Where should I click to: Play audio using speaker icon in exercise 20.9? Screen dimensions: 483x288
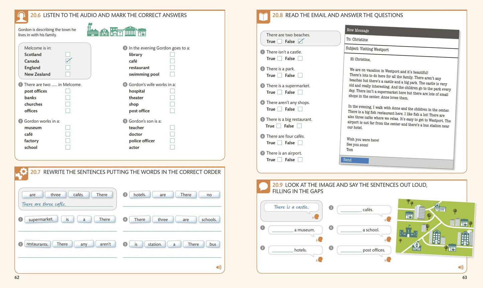coord(461,267)
